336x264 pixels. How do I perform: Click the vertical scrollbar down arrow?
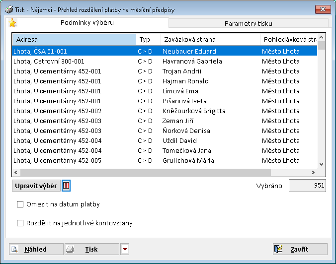point(321,164)
